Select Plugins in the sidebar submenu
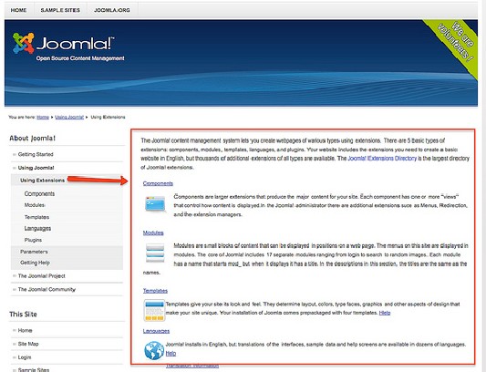This screenshot has height=372, width=486. (33, 240)
